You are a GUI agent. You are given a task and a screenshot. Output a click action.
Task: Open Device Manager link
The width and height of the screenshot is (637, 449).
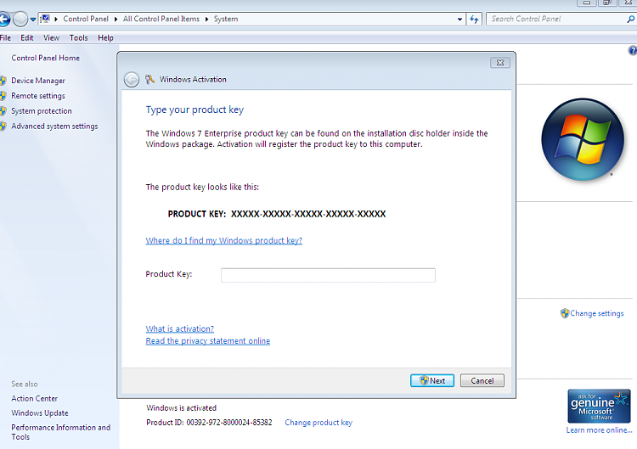tap(38, 81)
